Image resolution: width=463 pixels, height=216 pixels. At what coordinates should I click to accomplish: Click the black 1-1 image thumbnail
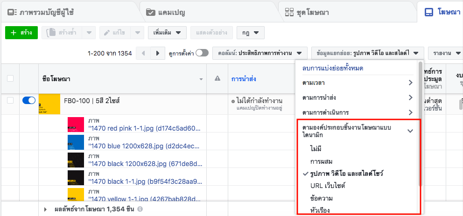pos(76,178)
